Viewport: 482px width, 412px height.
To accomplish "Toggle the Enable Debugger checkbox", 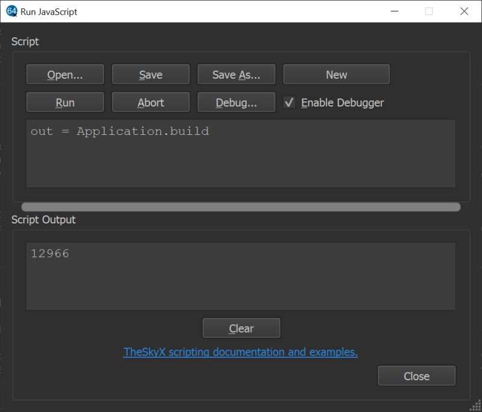I will (289, 102).
